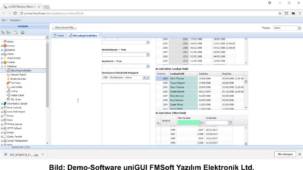This screenshot has width=303, height=170.
Task: Expand the Charts tree node
Action: (2, 54)
